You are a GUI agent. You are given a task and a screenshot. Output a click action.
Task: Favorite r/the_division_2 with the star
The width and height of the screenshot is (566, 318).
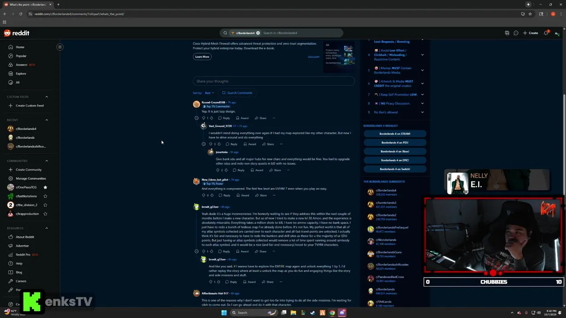(45, 205)
